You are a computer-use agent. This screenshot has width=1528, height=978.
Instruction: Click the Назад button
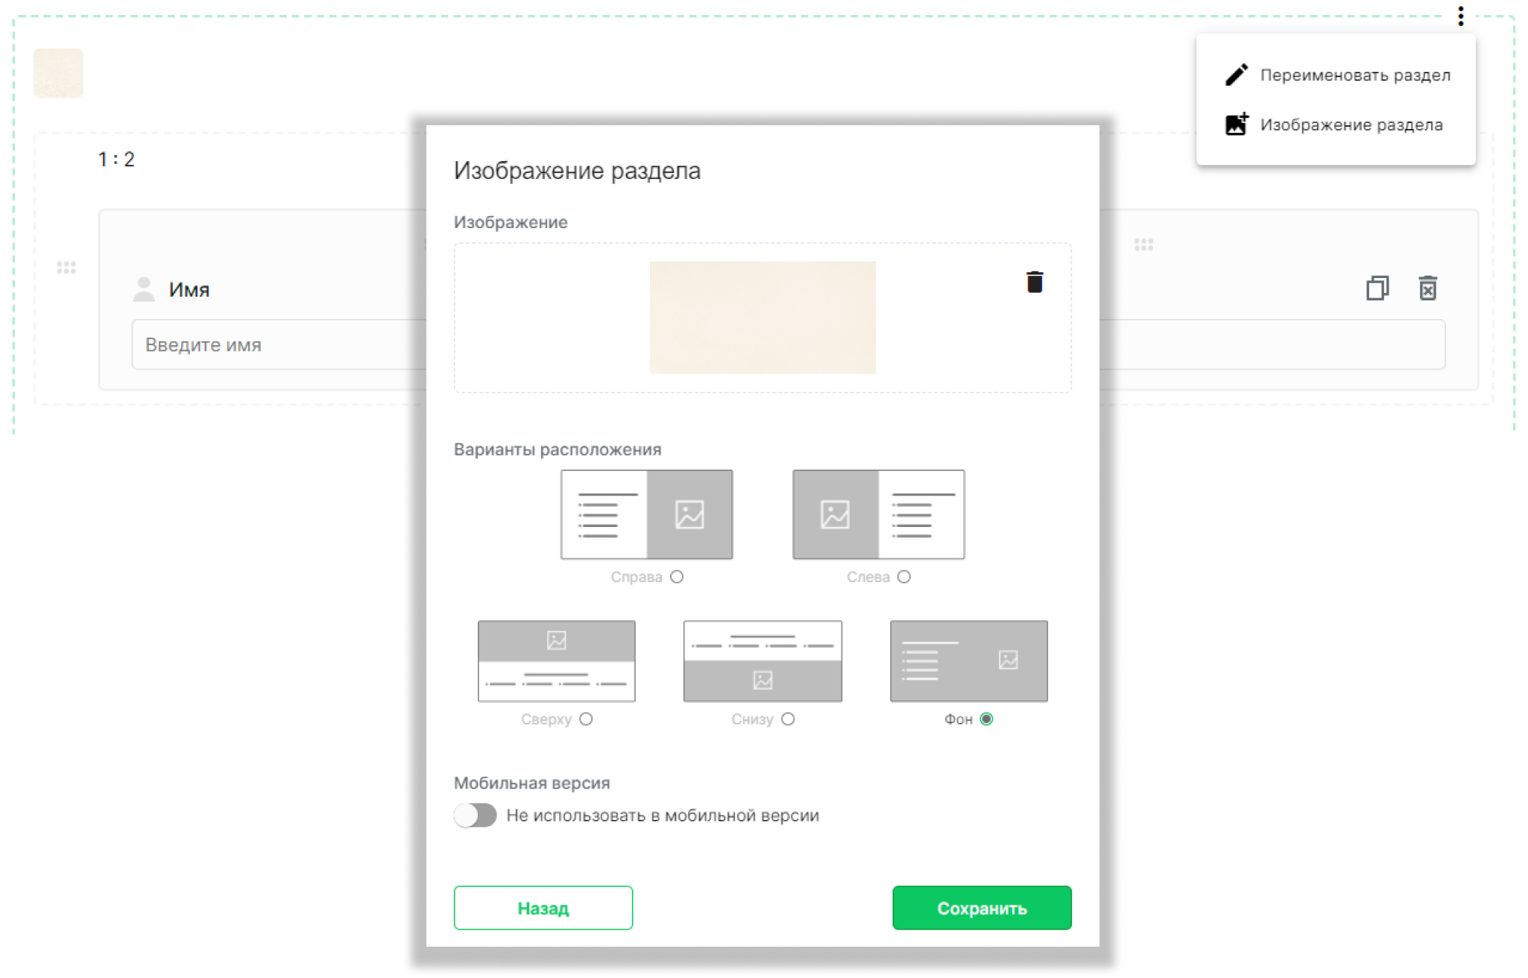pyautogui.click(x=543, y=908)
